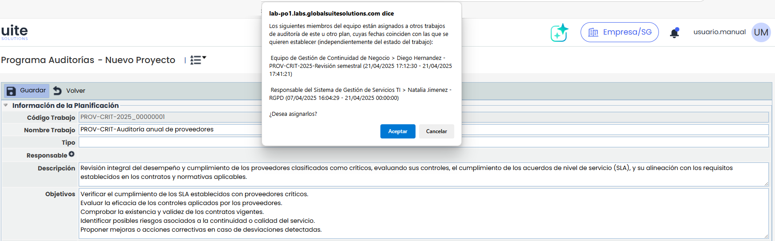Click into the Tipo field

169,142
